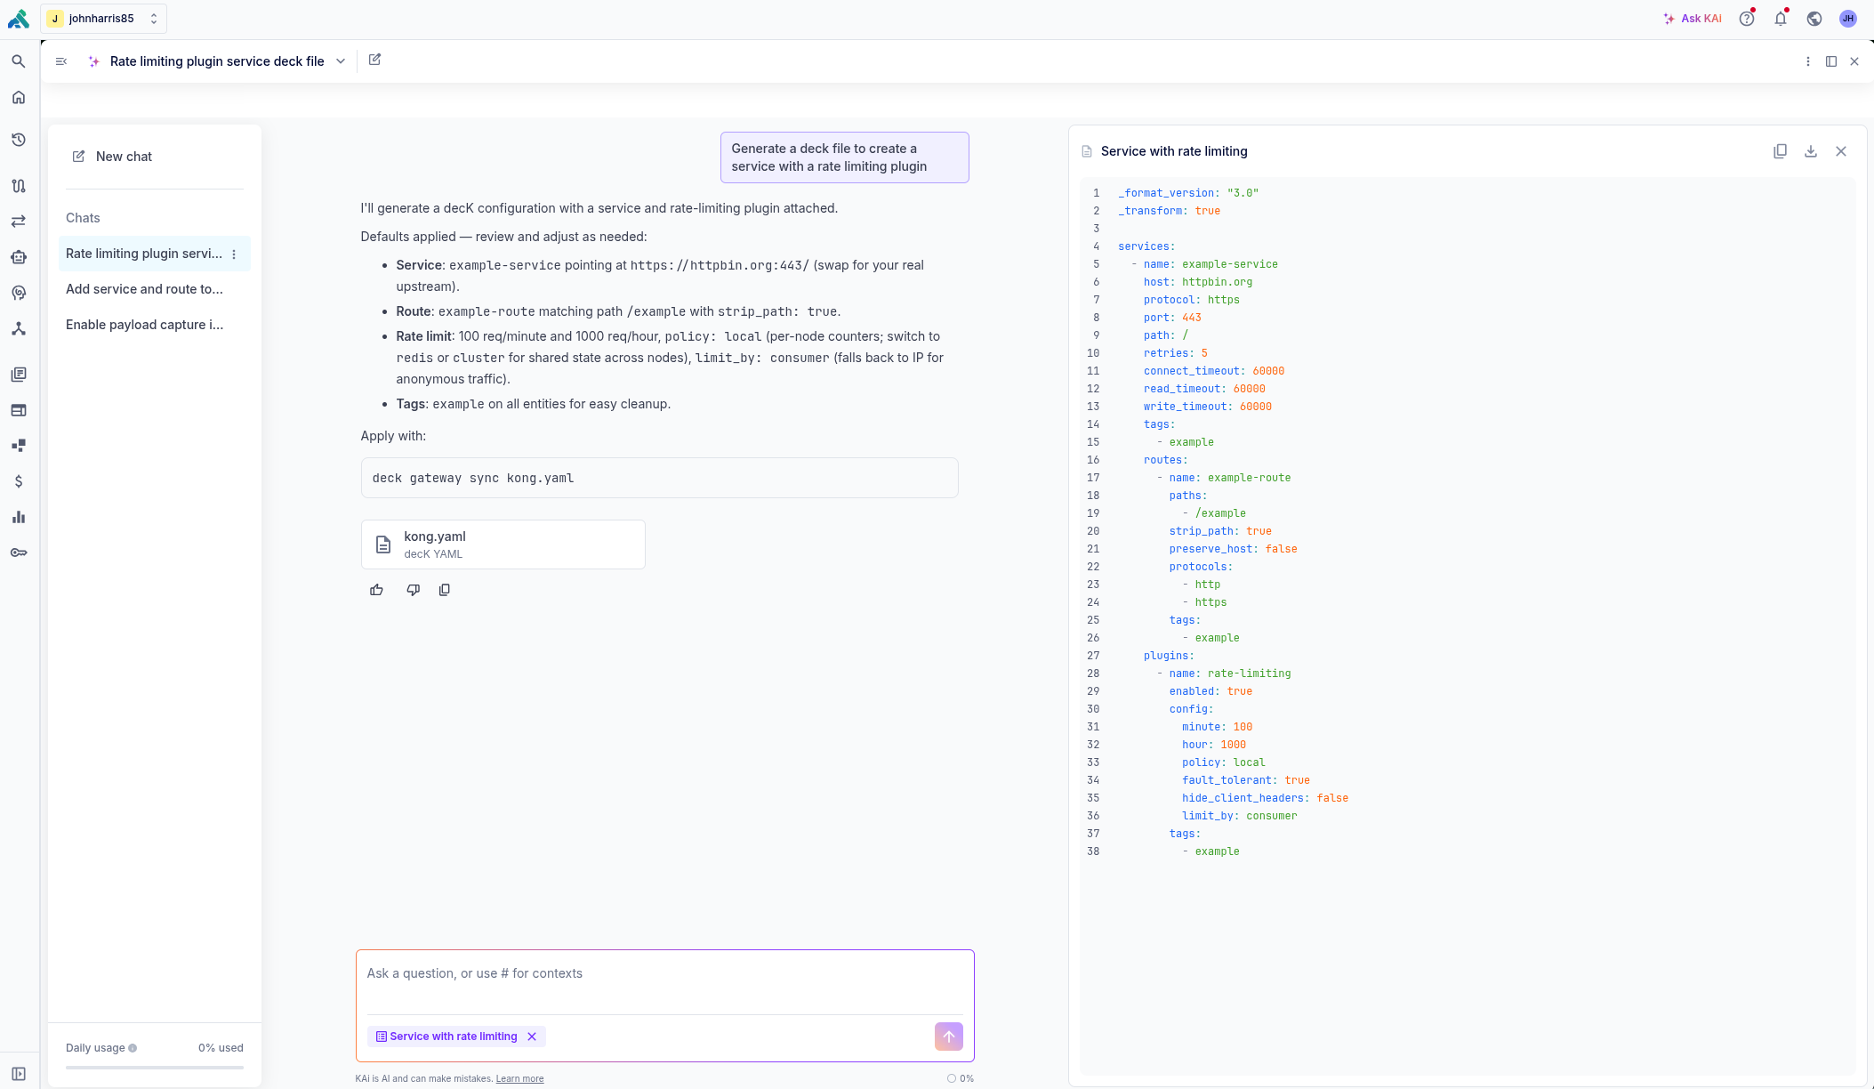Click '0% used' daily usage text

click(x=221, y=1048)
